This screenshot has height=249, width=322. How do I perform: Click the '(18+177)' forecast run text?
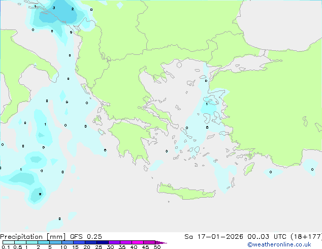pyautogui.click(x=306, y=237)
